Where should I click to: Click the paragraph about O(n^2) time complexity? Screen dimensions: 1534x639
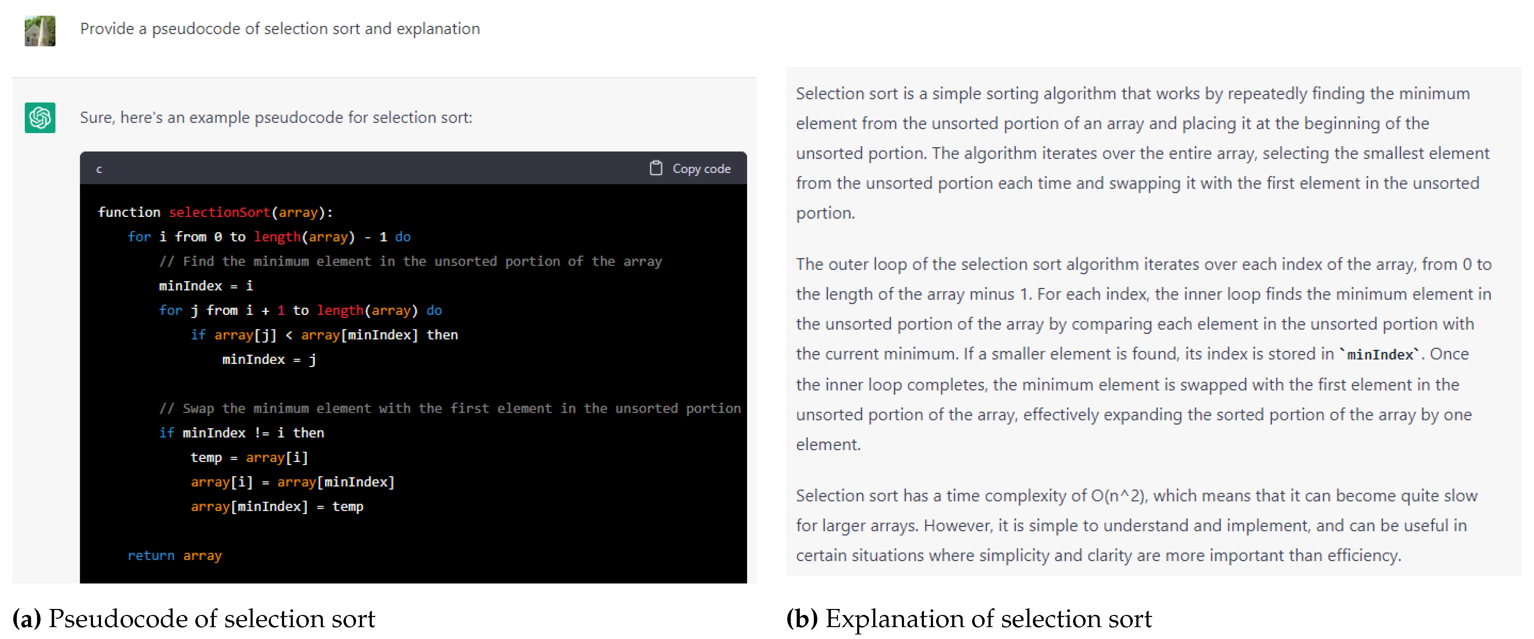tap(1136, 526)
